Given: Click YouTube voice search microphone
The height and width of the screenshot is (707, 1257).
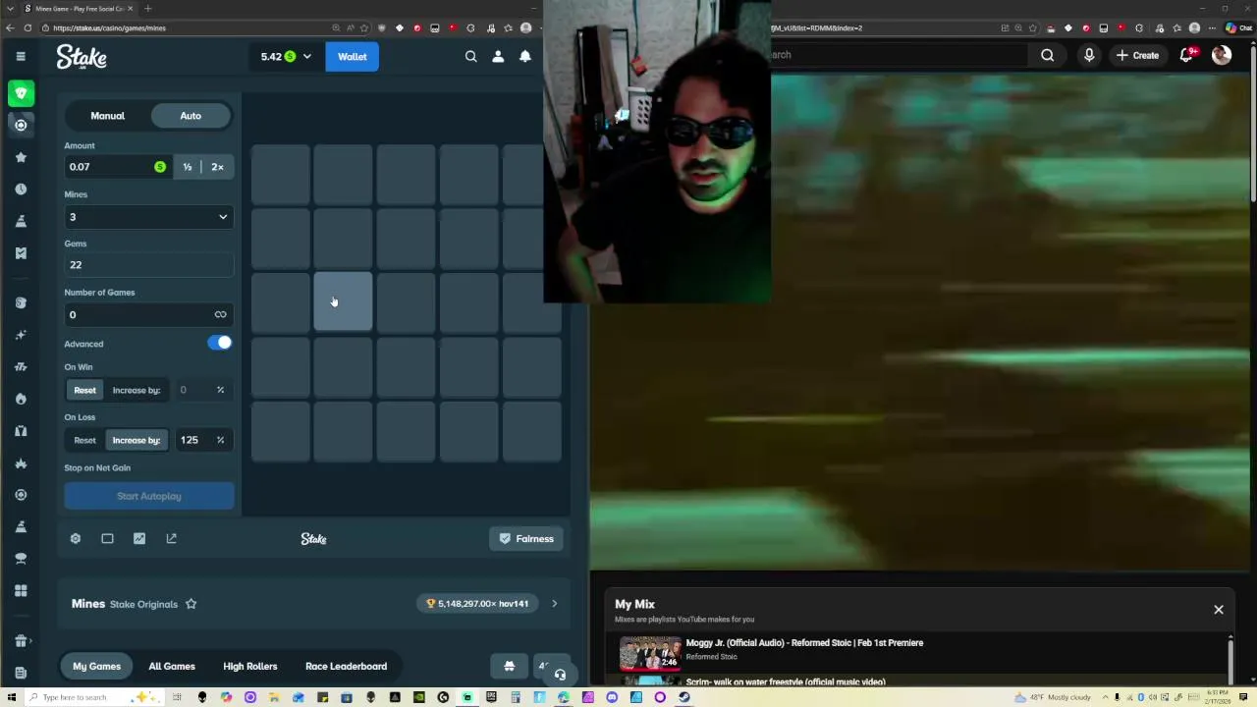Looking at the screenshot, I should click(1089, 55).
